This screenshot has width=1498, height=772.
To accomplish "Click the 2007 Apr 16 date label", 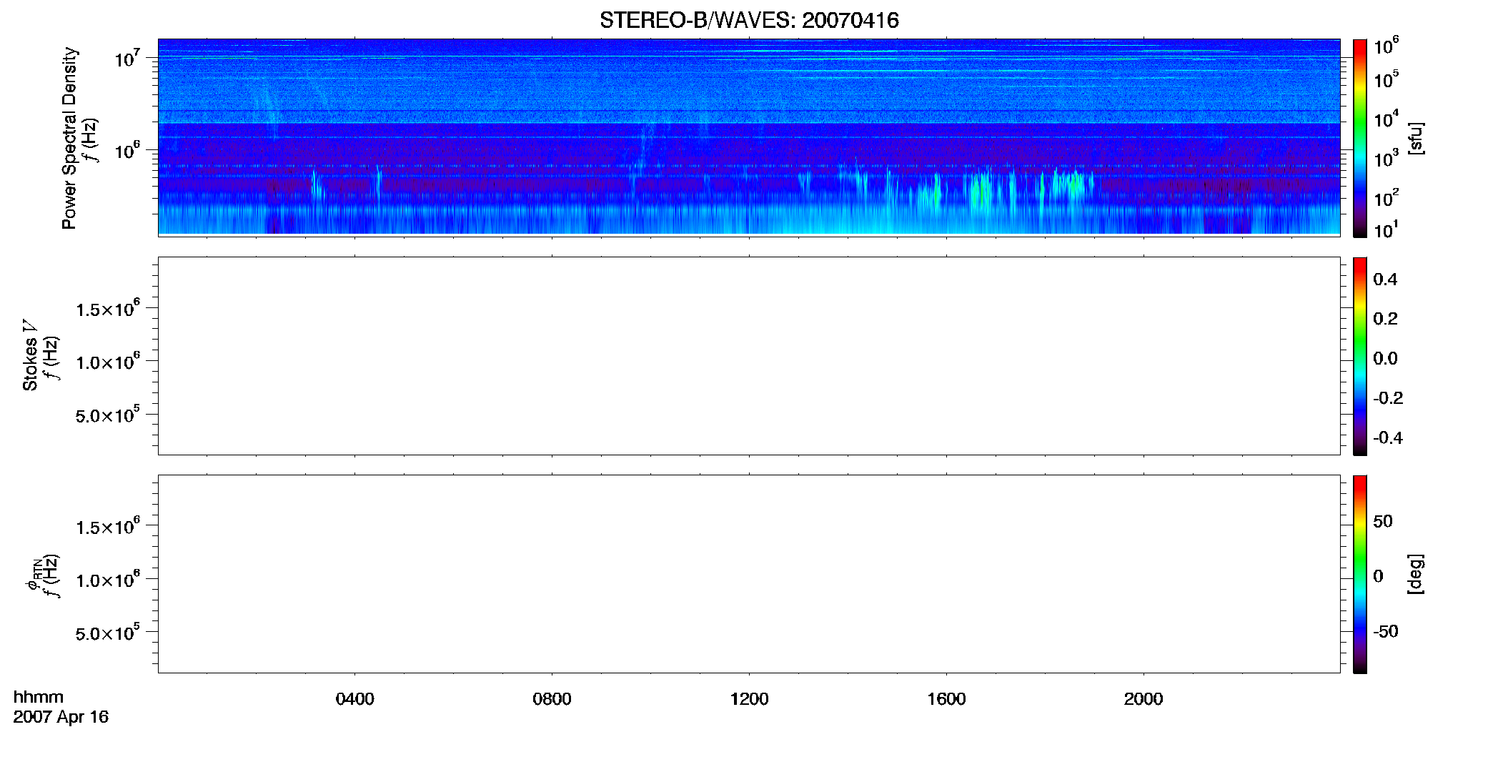I will click(x=61, y=717).
